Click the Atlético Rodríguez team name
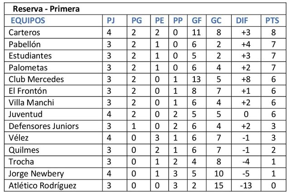 pos(43,185)
